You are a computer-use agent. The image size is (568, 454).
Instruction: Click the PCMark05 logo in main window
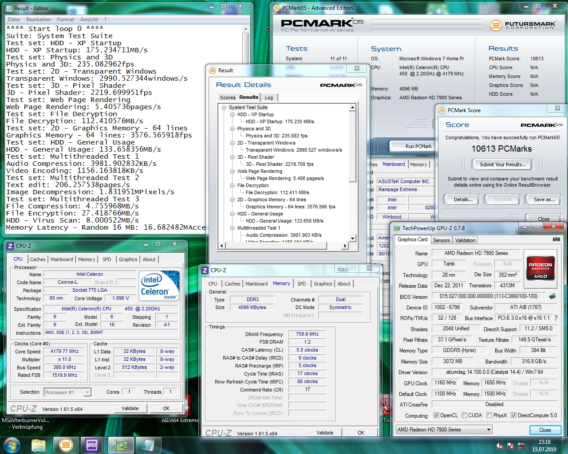(322, 25)
